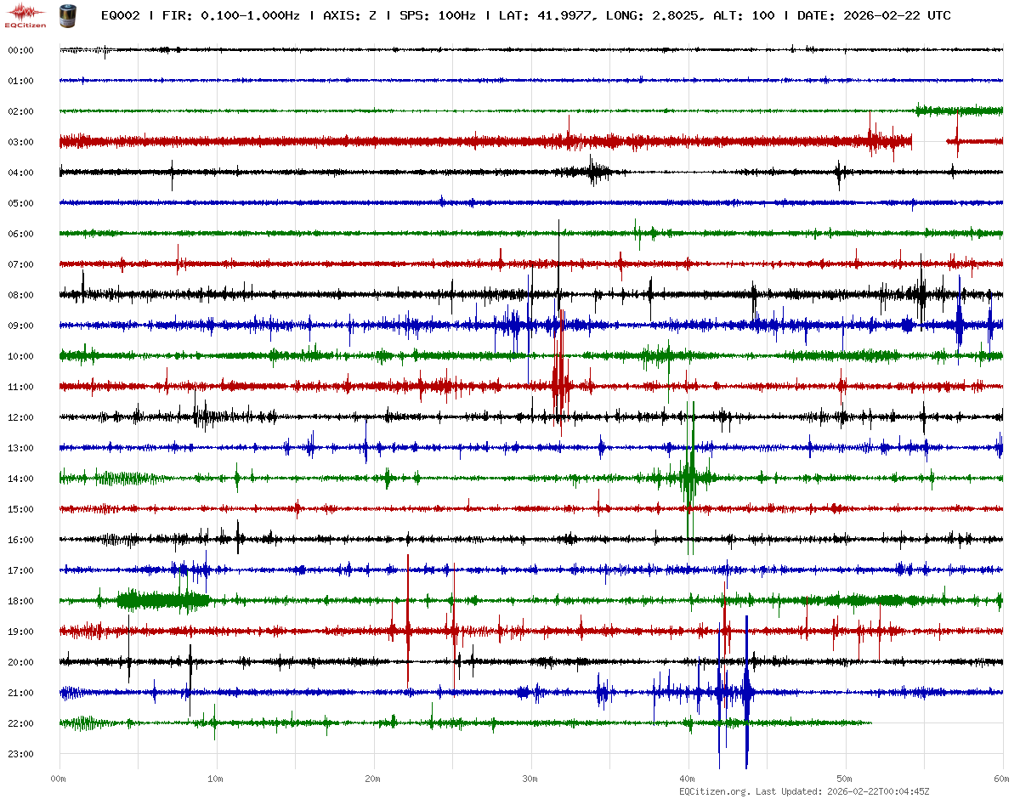The width and height of the screenshot is (1020, 799).
Task: Click the 10m mark on time axis
Action: (216, 779)
